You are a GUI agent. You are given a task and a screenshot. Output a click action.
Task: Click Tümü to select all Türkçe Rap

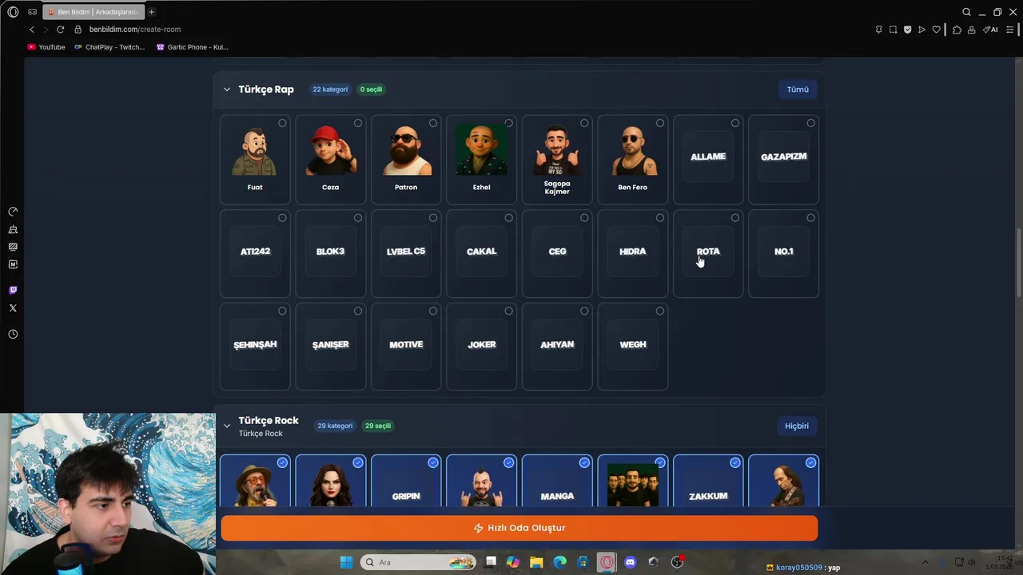pyautogui.click(x=798, y=89)
